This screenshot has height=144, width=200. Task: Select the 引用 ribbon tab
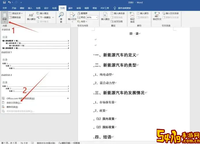(x=62, y=8)
